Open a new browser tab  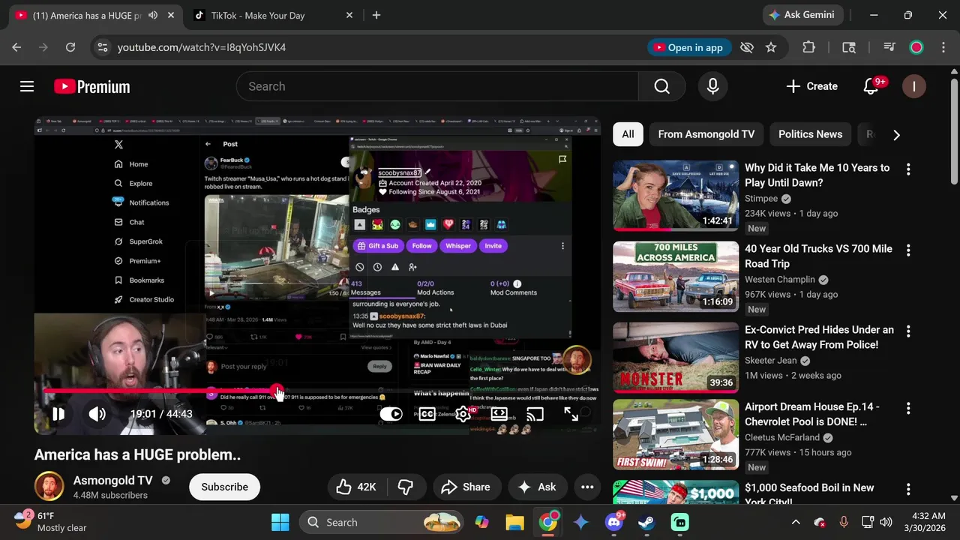pos(376,15)
